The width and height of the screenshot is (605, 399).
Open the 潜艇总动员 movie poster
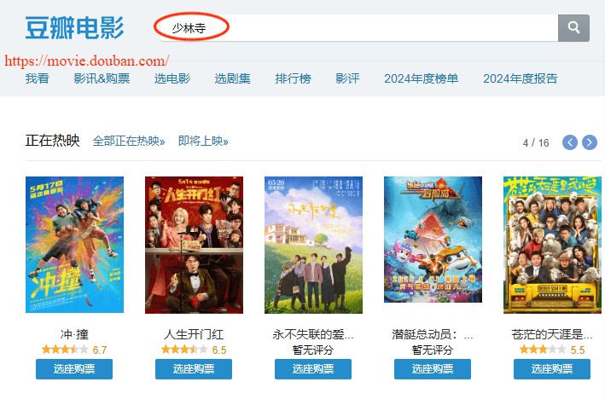click(433, 240)
